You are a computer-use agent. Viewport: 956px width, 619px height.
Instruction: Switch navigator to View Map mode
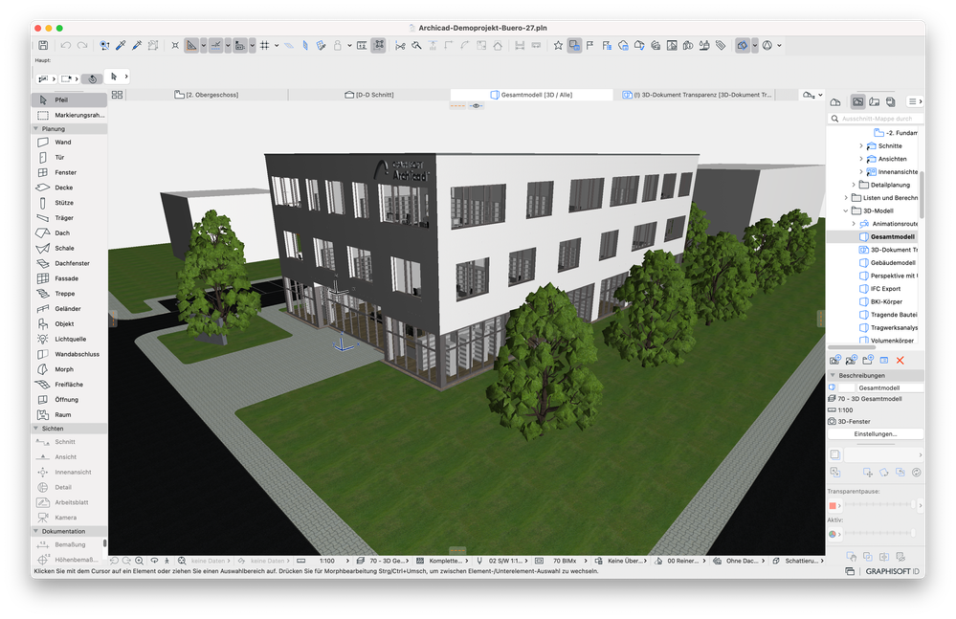(x=857, y=101)
